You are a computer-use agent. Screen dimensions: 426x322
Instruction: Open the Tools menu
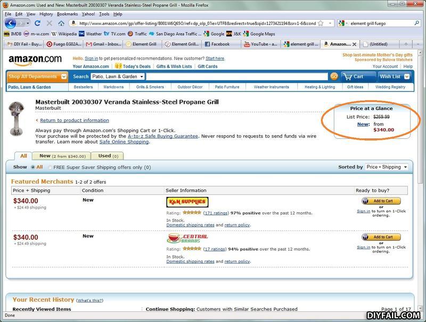[104, 14]
